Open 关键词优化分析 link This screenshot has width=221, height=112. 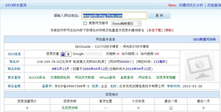tap(191, 5)
